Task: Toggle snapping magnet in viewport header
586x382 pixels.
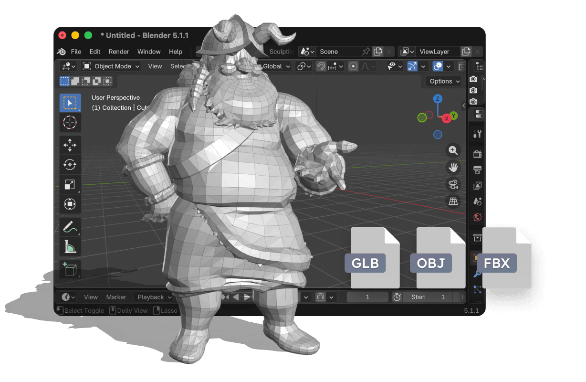Action: pos(321,66)
